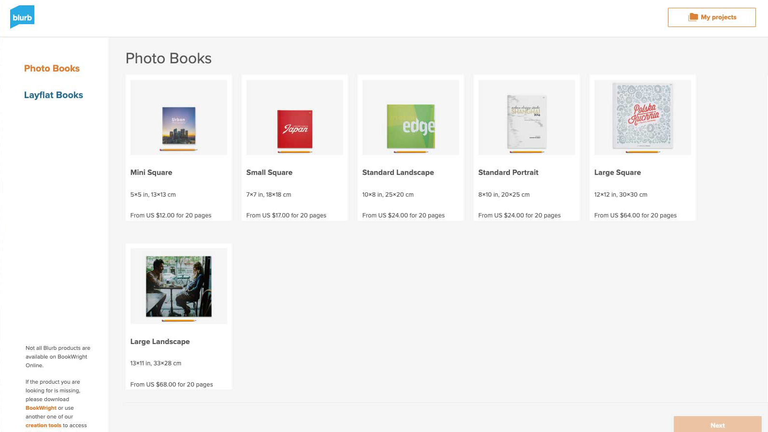Click the folder icon in My projects
Viewport: 768px width, 432px height.
coord(693,17)
